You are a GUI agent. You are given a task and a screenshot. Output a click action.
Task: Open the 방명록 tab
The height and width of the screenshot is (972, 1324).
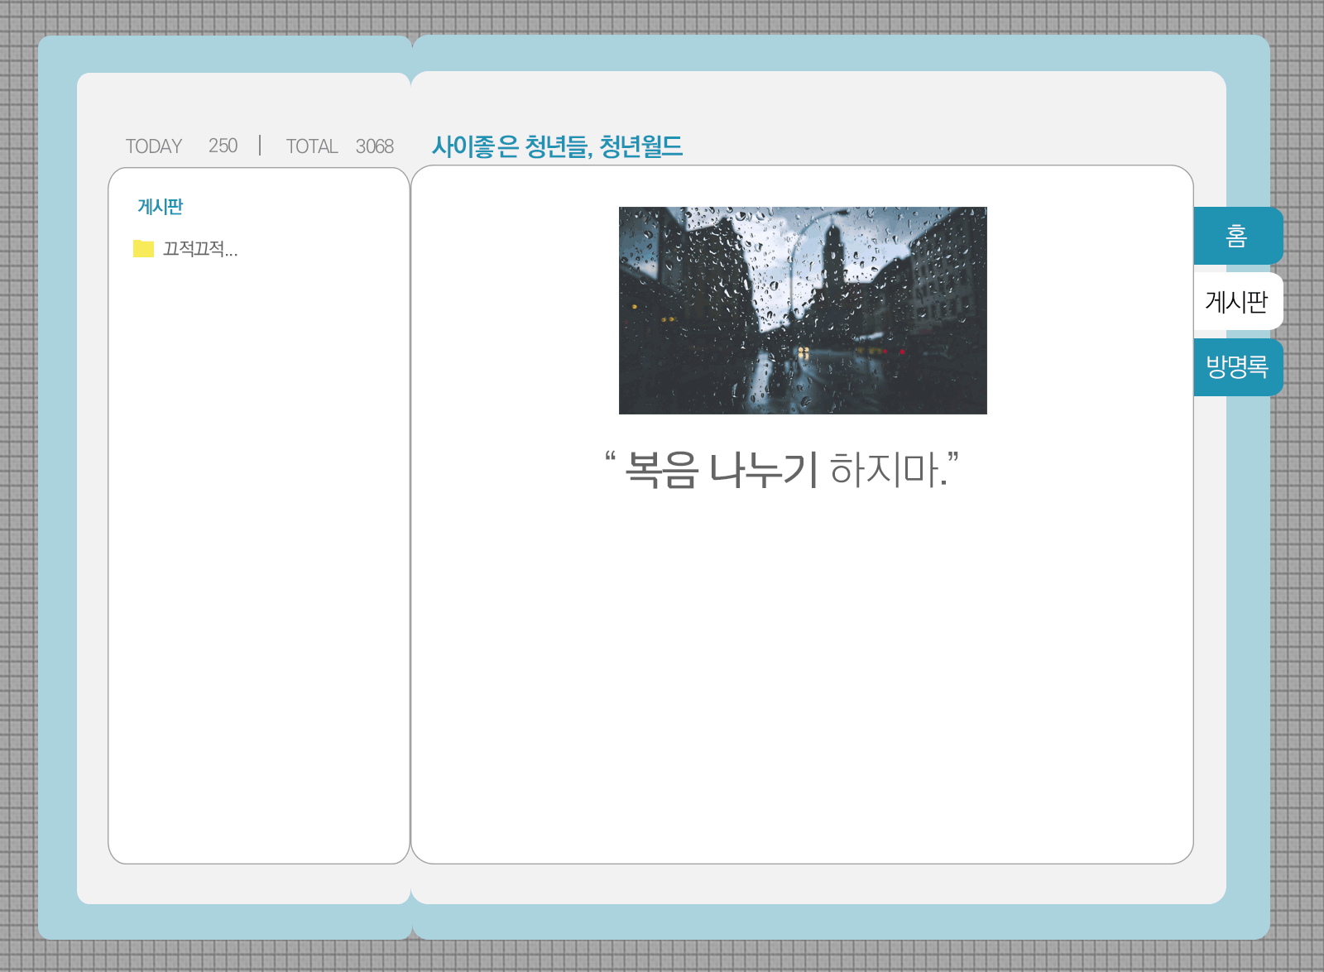click(x=1238, y=366)
